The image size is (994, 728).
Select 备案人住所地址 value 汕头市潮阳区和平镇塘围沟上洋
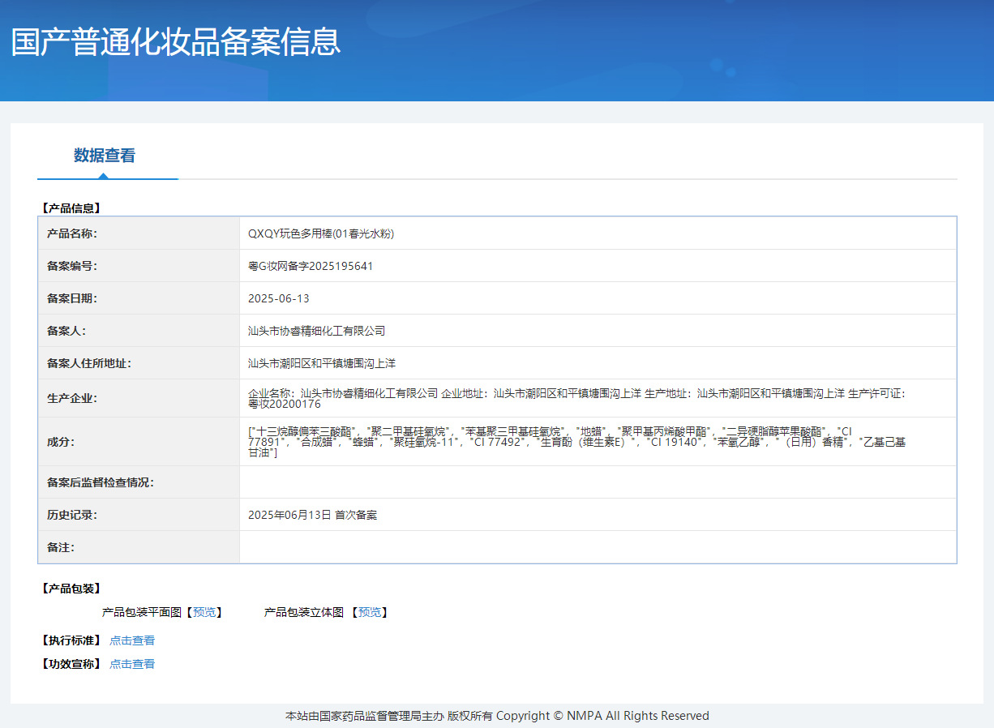322,363
